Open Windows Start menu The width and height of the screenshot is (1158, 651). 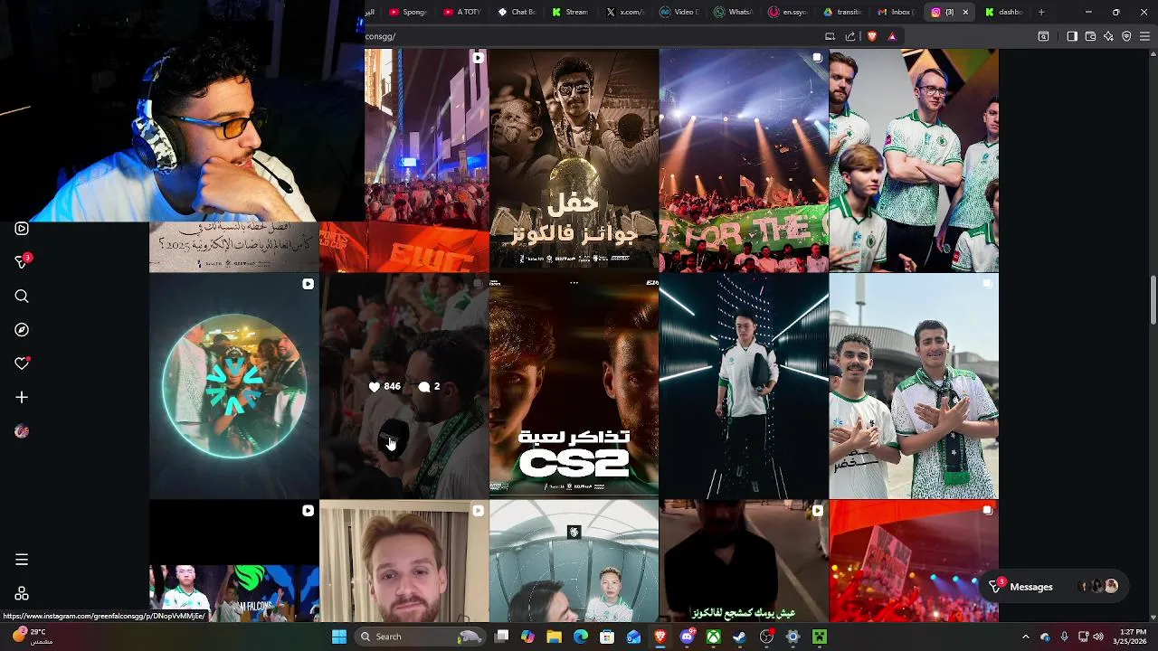coord(339,637)
